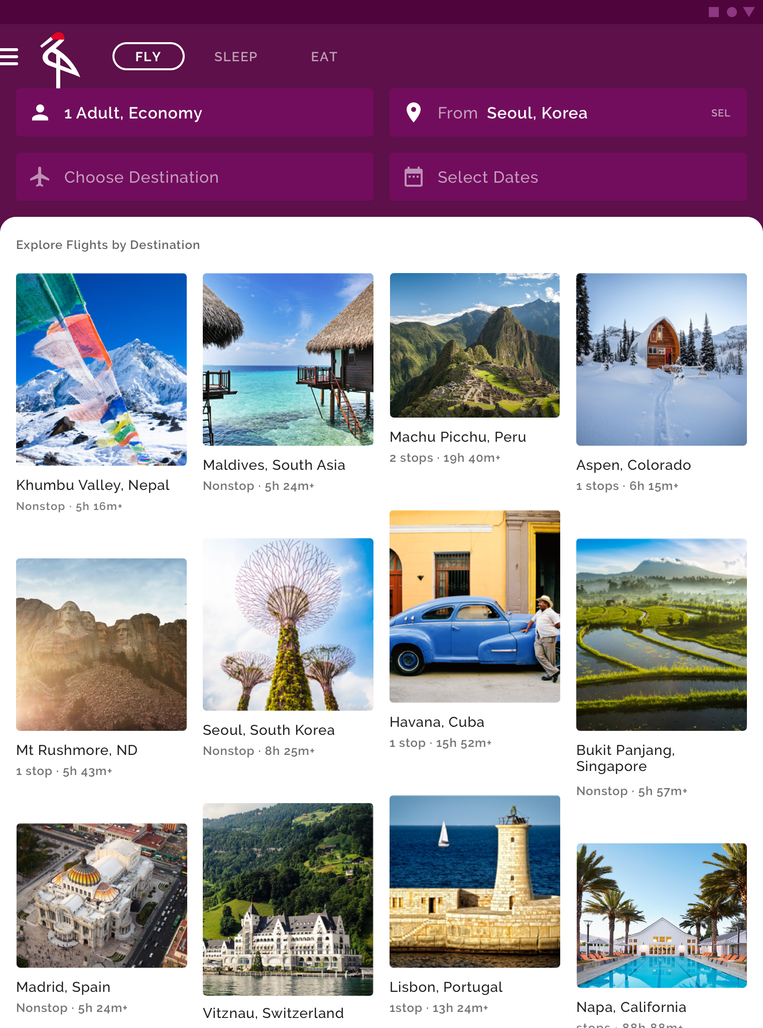Switch to the SLEEP tab
Image resolution: width=763 pixels, height=1028 pixels.
tap(235, 57)
